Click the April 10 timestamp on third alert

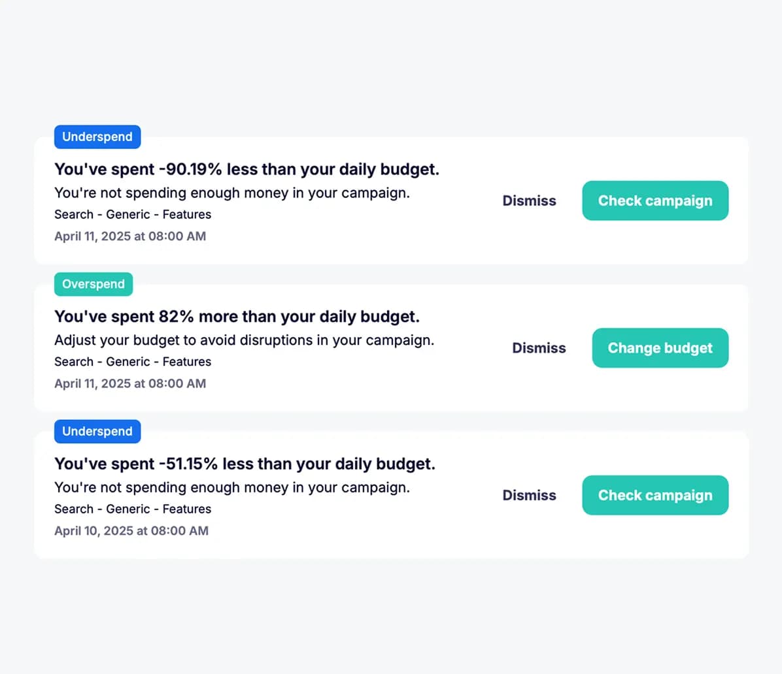pos(131,531)
